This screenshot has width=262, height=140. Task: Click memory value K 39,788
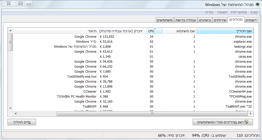(106, 82)
